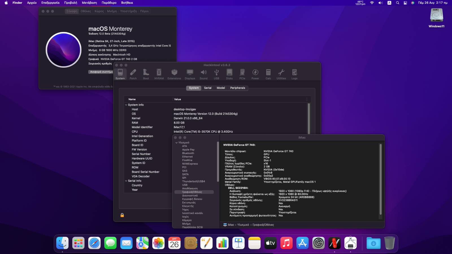Open the Calc section in Hackintool
This screenshot has width=452, height=254.
point(268,74)
